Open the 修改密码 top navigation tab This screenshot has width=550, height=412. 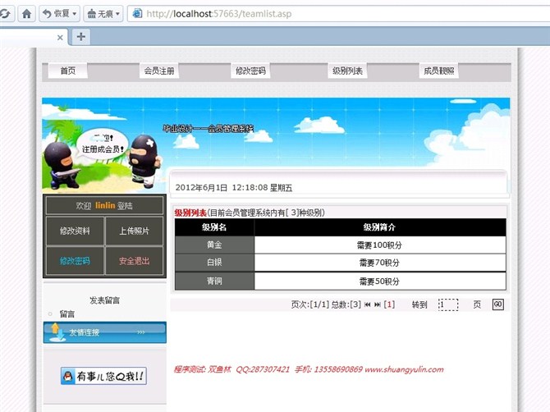click(x=250, y=71)
